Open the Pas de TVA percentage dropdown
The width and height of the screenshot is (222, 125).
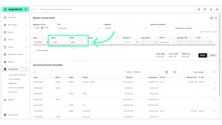[168, 42]
